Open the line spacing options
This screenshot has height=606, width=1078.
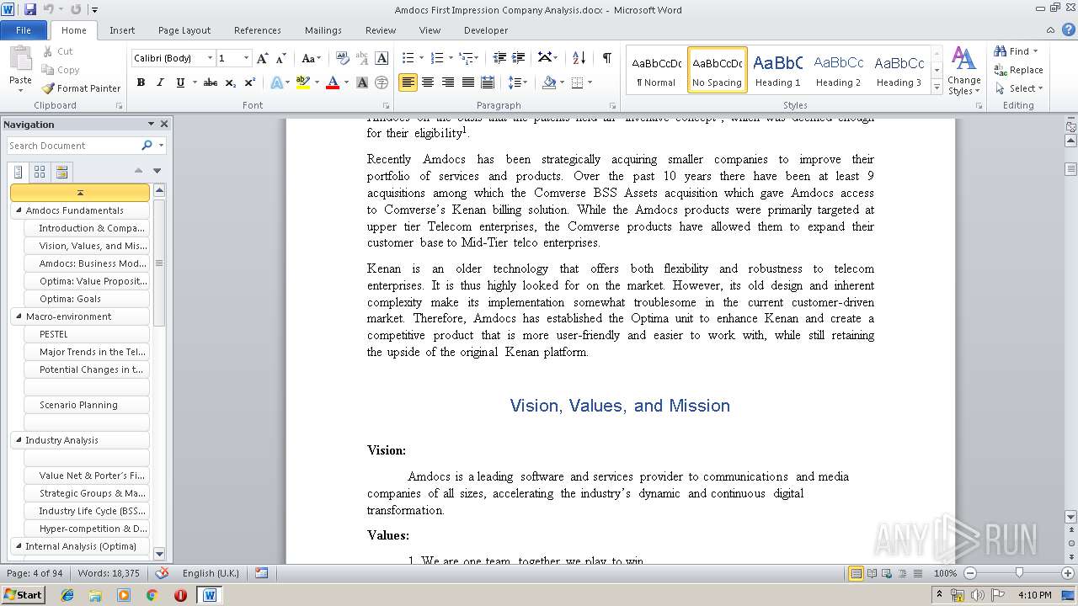pos(518,82)
